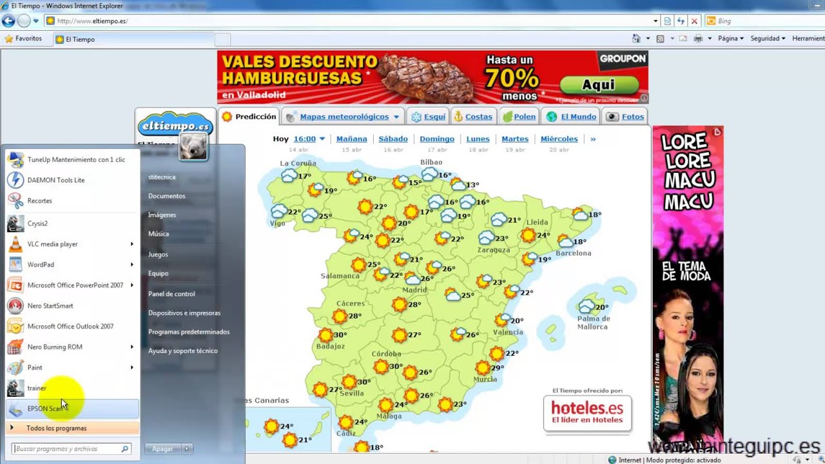Launch DAEMON Tools Lite from Start menu
The image size is (825, 464).
(x=72, y=180)
